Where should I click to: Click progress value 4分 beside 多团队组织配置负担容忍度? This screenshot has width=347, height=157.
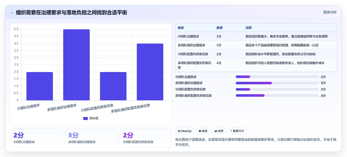click(323, 96)
